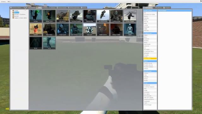Select the City Scanner NPC icon

[x=62, y=16]
